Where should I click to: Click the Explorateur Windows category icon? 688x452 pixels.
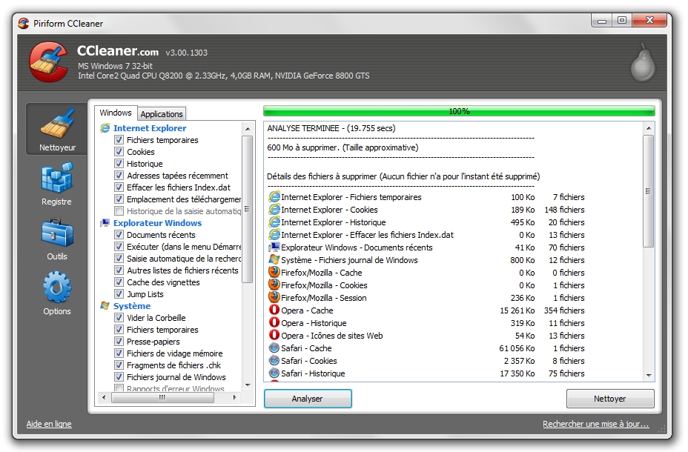click(x=105, y=223)
